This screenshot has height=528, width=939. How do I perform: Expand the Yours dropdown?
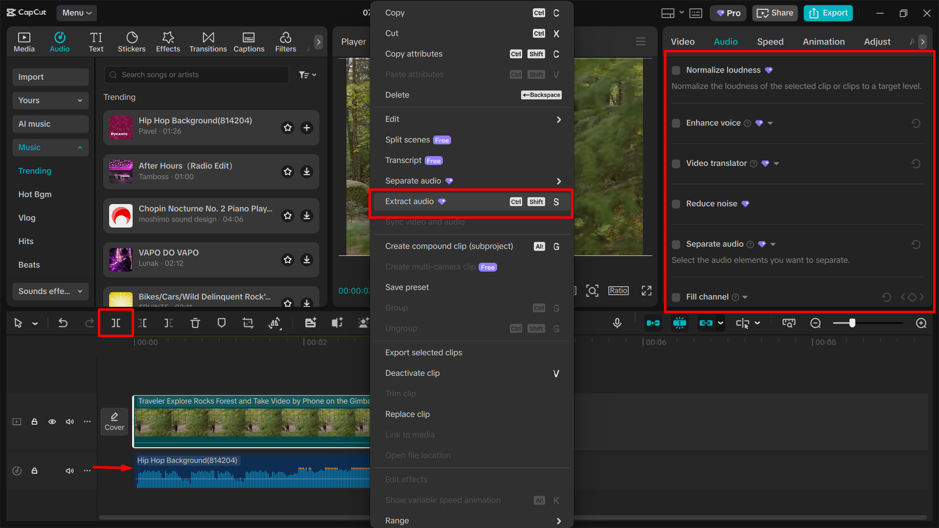50,100
